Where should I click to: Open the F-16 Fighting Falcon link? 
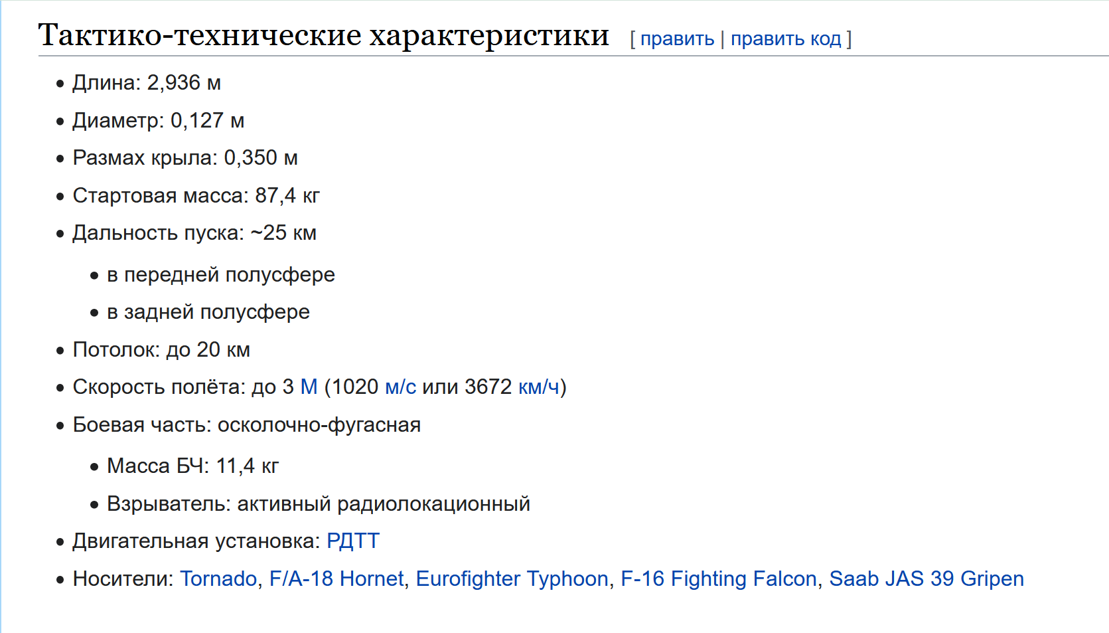pos(718,579)
